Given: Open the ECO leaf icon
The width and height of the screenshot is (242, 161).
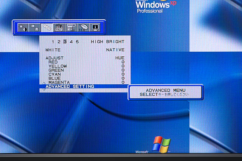Looking at the screenshot, I should coord(82,28).
